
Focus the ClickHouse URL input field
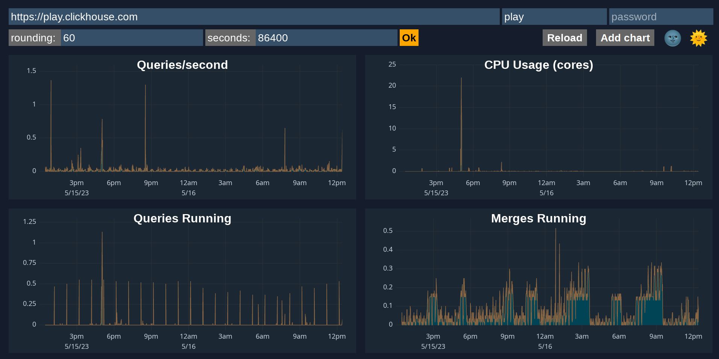[x=254, y=17]
